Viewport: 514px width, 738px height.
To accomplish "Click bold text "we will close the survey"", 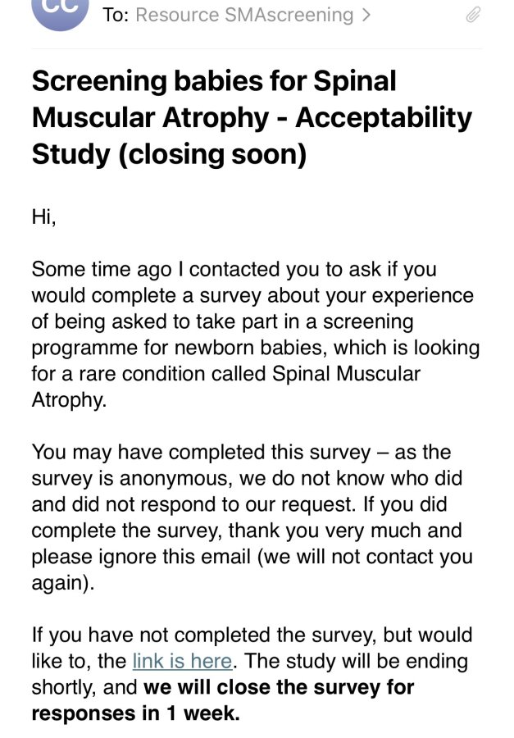I will point(279,687).
